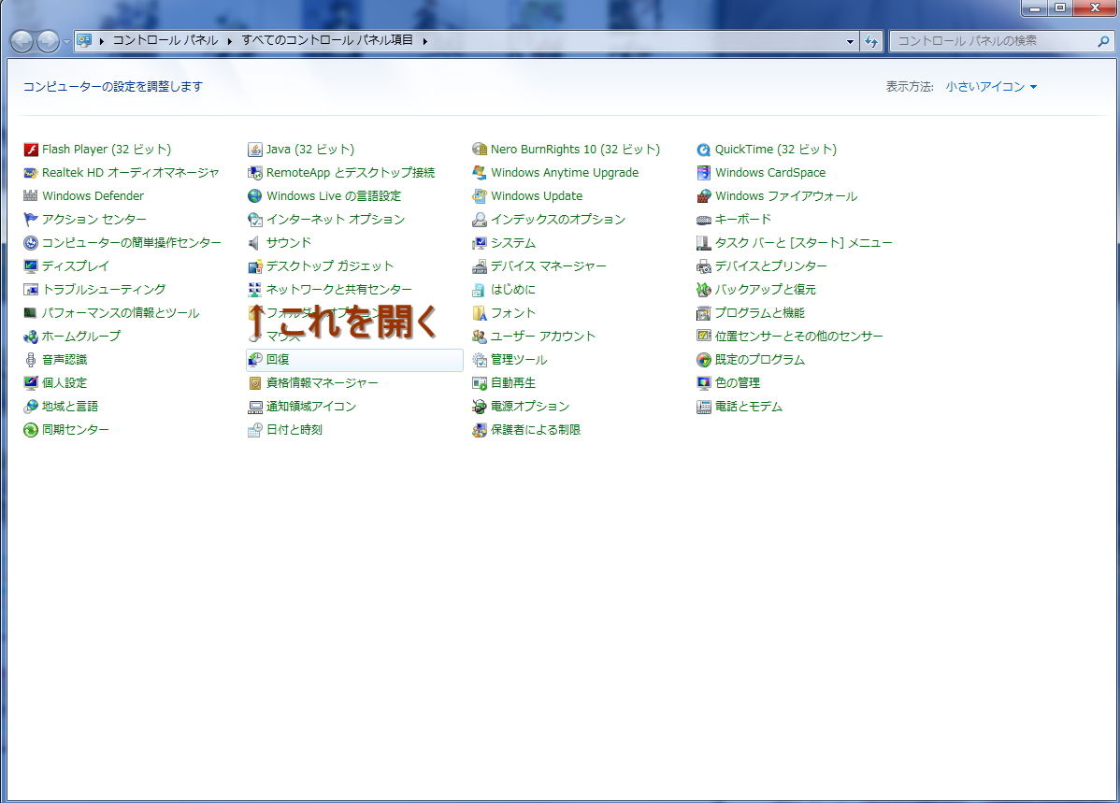The height and width of the screenshot is (803, 1120).
Task: Open the ネットワークと共有センター icon
Action: (254, 290)
